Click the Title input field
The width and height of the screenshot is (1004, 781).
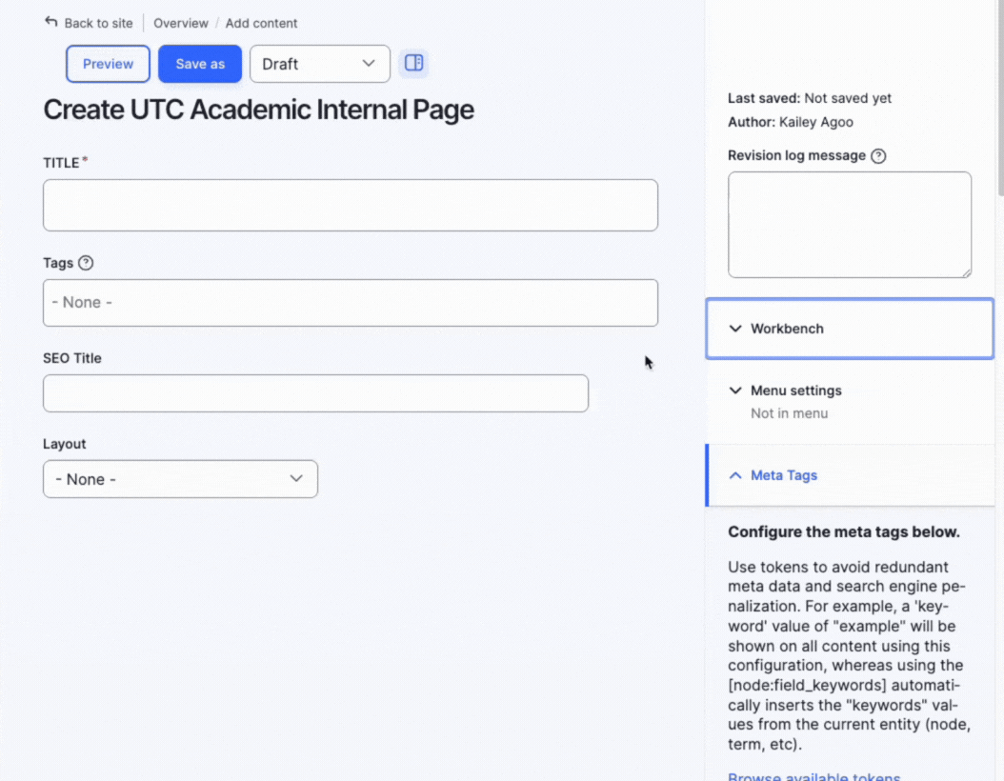click(x=350, y=205)
